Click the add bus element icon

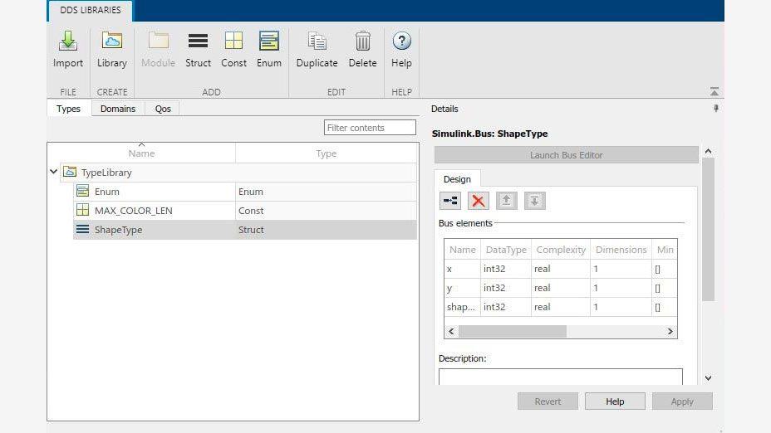[x=450, y=200]
